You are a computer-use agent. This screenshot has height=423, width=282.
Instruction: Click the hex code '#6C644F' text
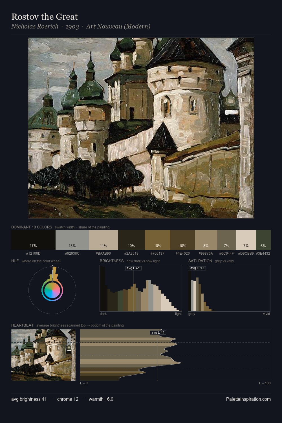click(x=226, y=253)
